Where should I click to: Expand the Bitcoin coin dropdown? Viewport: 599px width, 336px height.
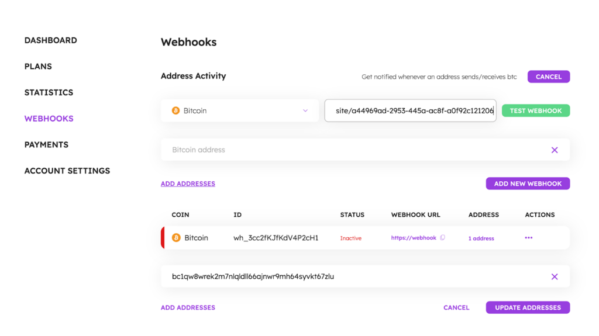305,110
